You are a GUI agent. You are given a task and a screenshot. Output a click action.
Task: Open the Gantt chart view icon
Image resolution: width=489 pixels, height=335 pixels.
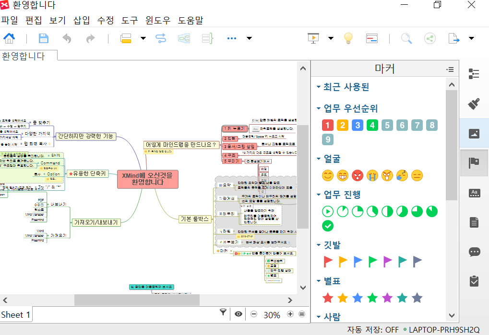[372, 38]
